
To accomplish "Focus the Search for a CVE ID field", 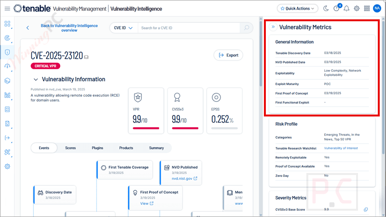I will [189, 28].
